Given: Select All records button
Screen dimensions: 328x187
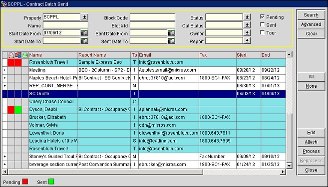Looking at the screenshot, I should click(311, 77).
